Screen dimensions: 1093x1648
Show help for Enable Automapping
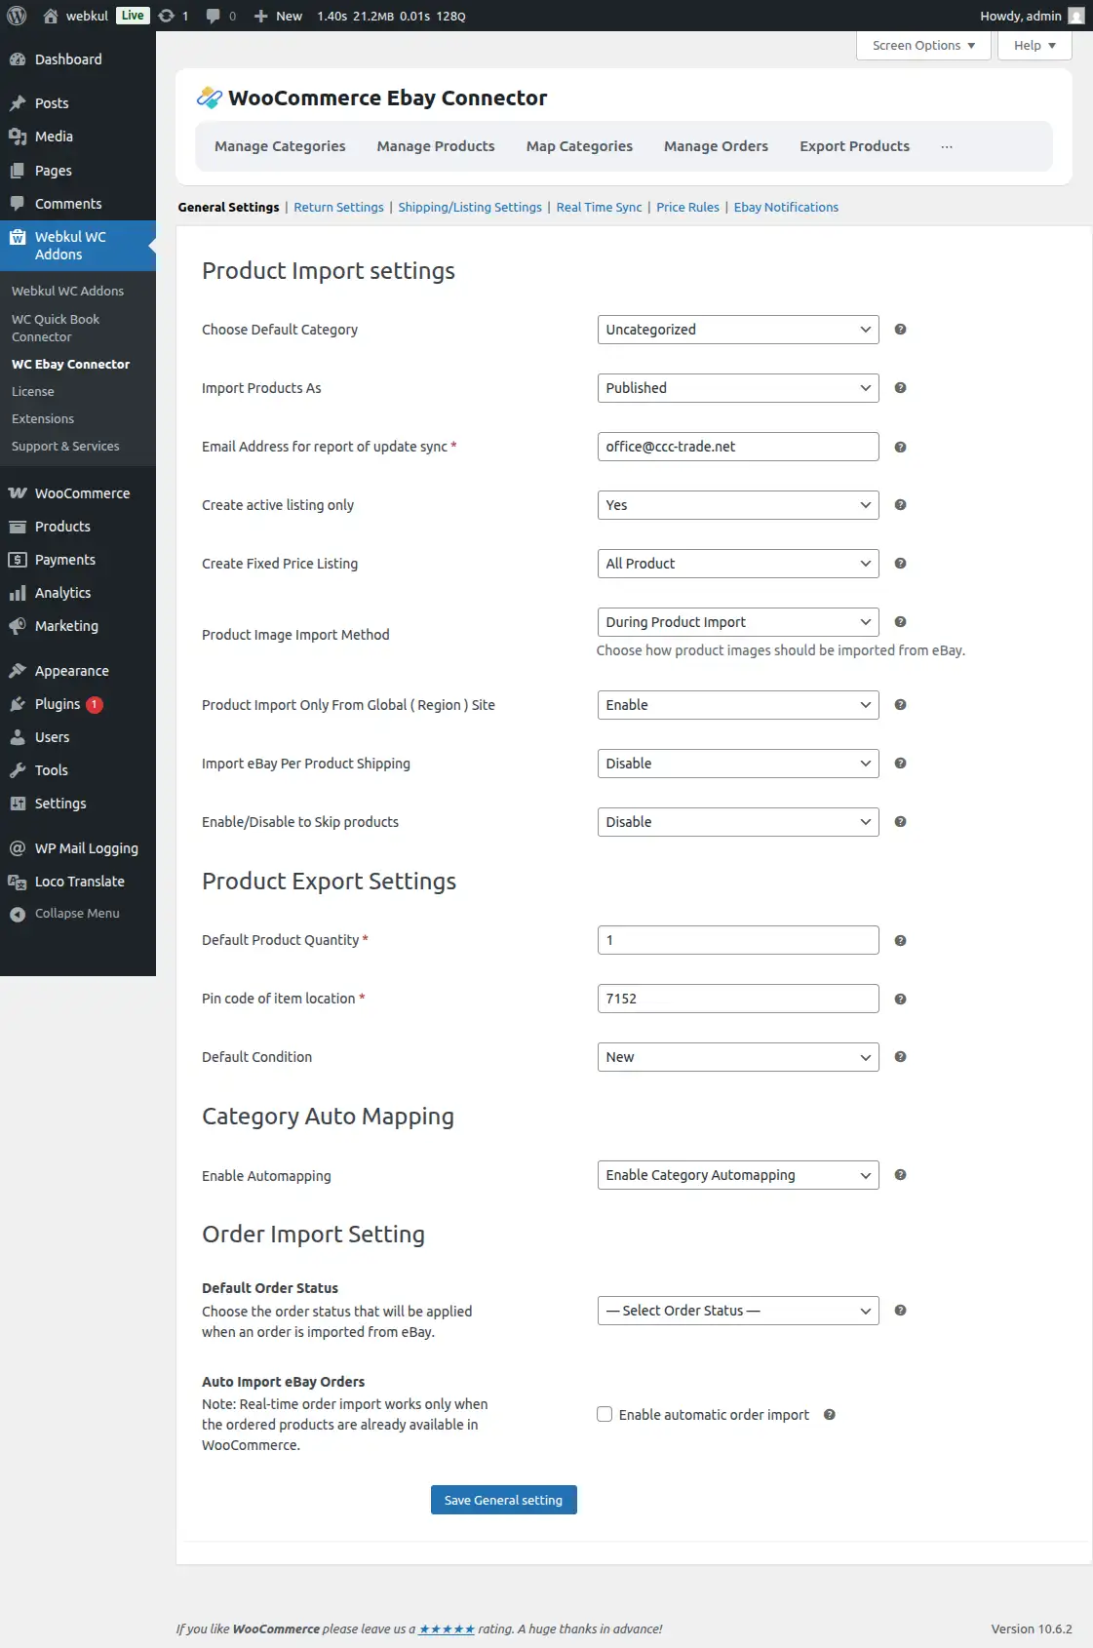tap(900, 1175)
